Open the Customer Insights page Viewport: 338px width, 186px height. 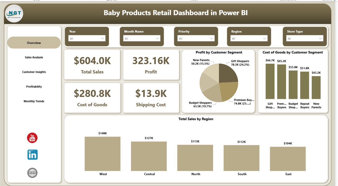pos(34,72)
